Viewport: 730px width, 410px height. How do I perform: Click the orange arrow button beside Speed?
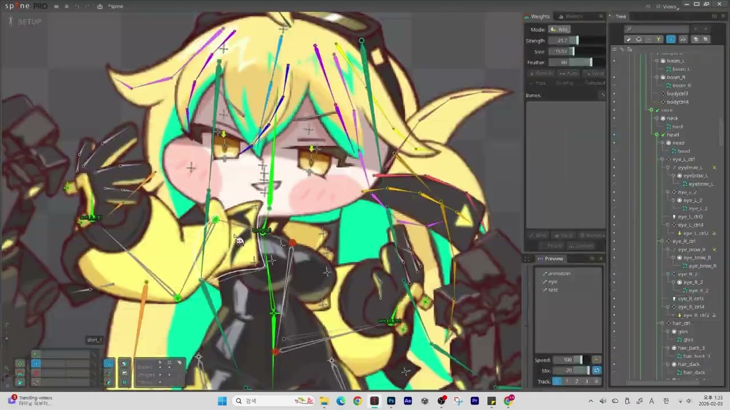(x=597, y=360)
